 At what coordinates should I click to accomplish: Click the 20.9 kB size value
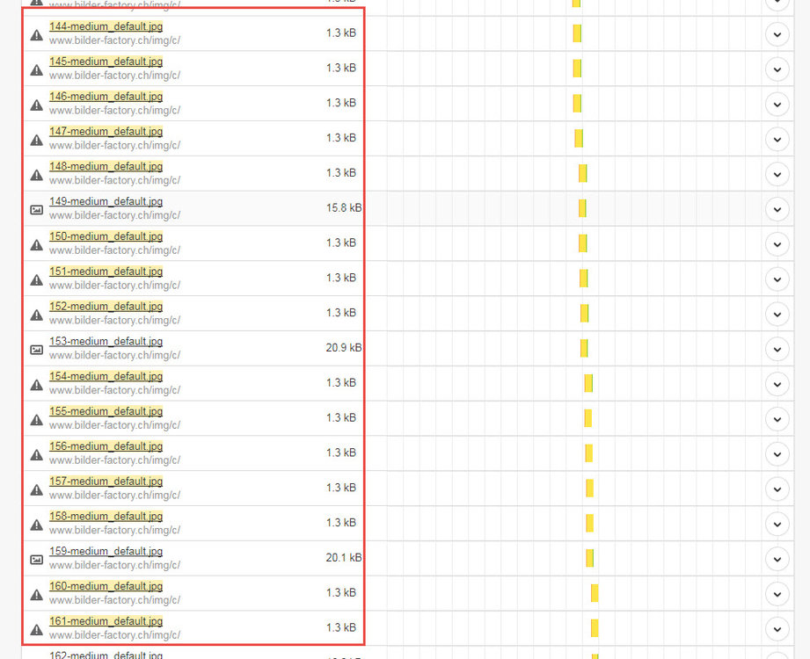coord(344,348)
